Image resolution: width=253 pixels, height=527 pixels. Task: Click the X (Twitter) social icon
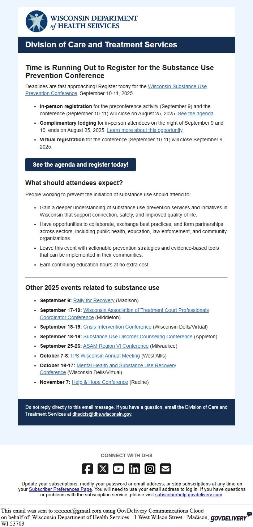point(103,469)
